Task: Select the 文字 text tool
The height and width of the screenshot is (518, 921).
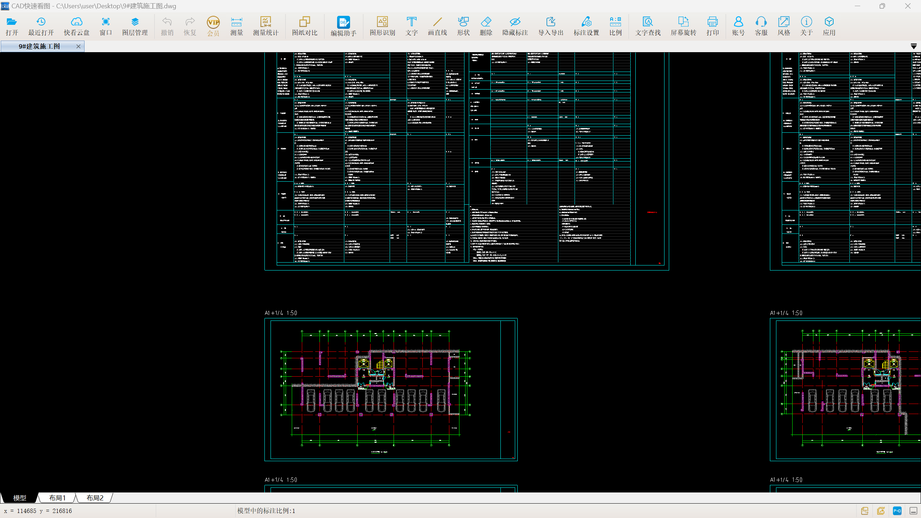Action: 412,26
